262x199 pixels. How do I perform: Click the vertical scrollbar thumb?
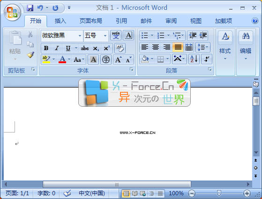click(x=256, y=101)
